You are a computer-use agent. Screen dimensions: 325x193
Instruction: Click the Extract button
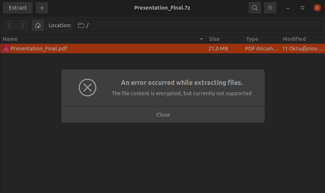18,8
